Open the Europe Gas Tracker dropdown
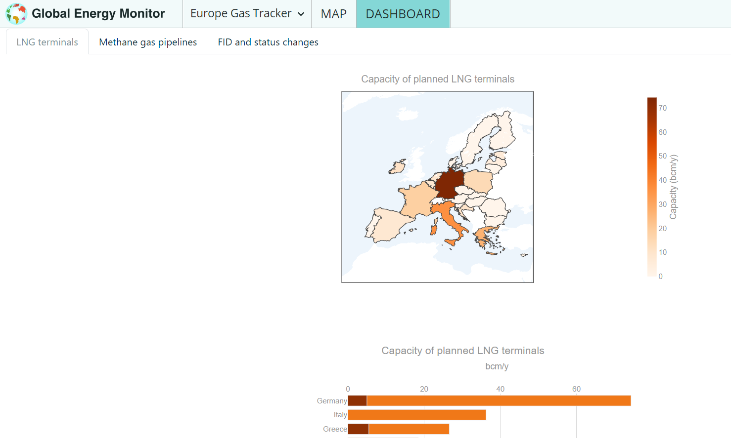 [241, 14]
